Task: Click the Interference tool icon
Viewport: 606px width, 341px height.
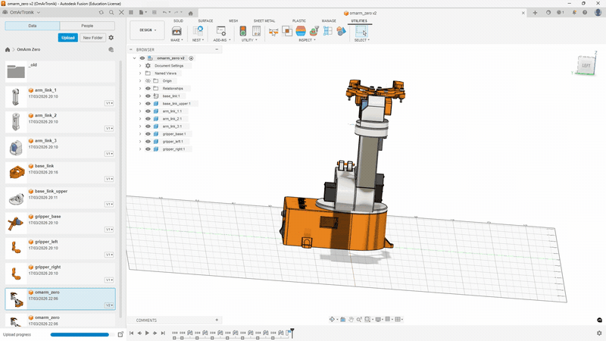Action: [287, 31]
